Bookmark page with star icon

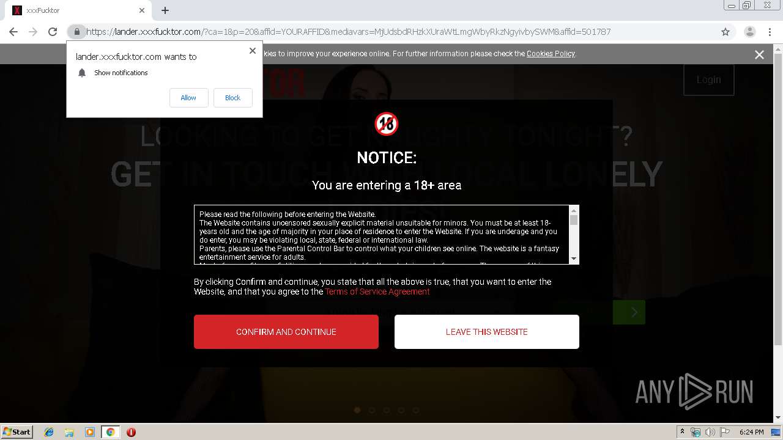point(725,32)
